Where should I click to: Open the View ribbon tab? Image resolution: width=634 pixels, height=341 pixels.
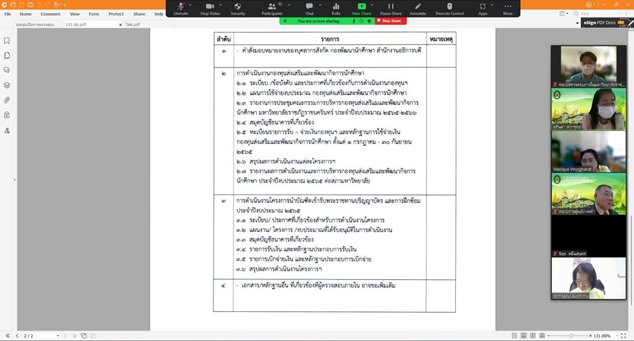tap(74, 14)
